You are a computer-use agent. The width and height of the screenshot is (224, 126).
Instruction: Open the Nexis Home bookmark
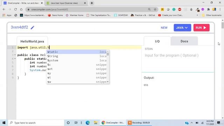coord(55,15)
